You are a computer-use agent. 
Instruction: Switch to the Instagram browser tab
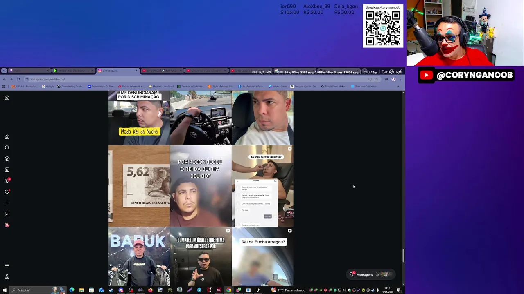[x=117, y=71]
